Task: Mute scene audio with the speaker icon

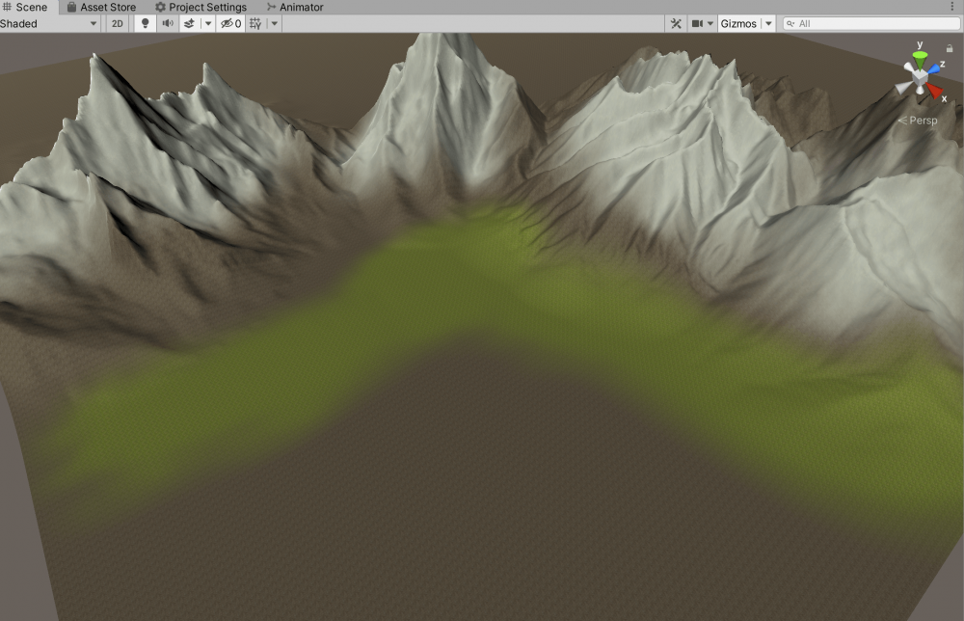Action: (x=167, y=23)
